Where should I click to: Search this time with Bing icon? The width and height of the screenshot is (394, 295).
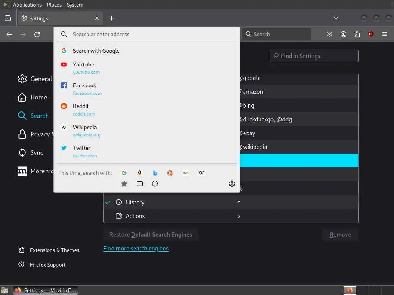(x=155, y=173)
